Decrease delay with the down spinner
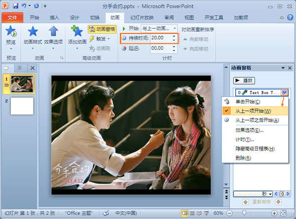 174,51
